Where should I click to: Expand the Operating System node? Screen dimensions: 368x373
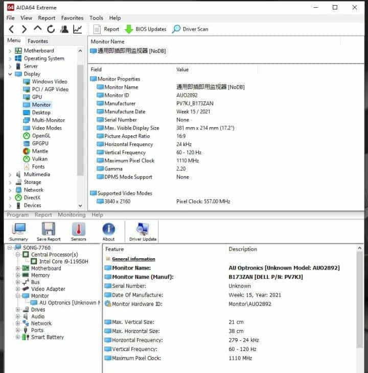(10, 58)
